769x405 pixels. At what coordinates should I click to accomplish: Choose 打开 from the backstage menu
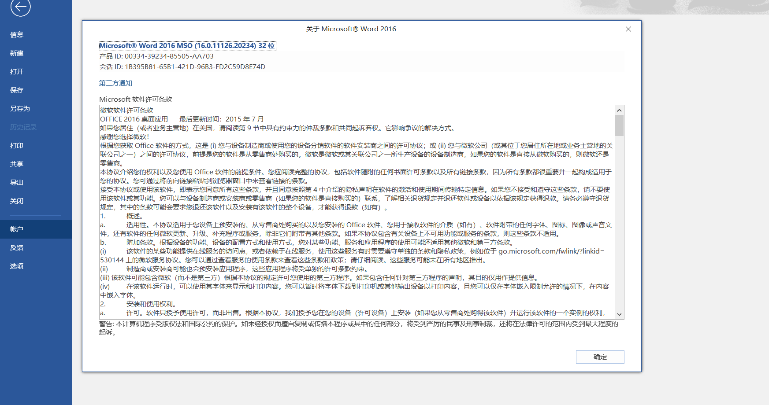pos(17,72)
